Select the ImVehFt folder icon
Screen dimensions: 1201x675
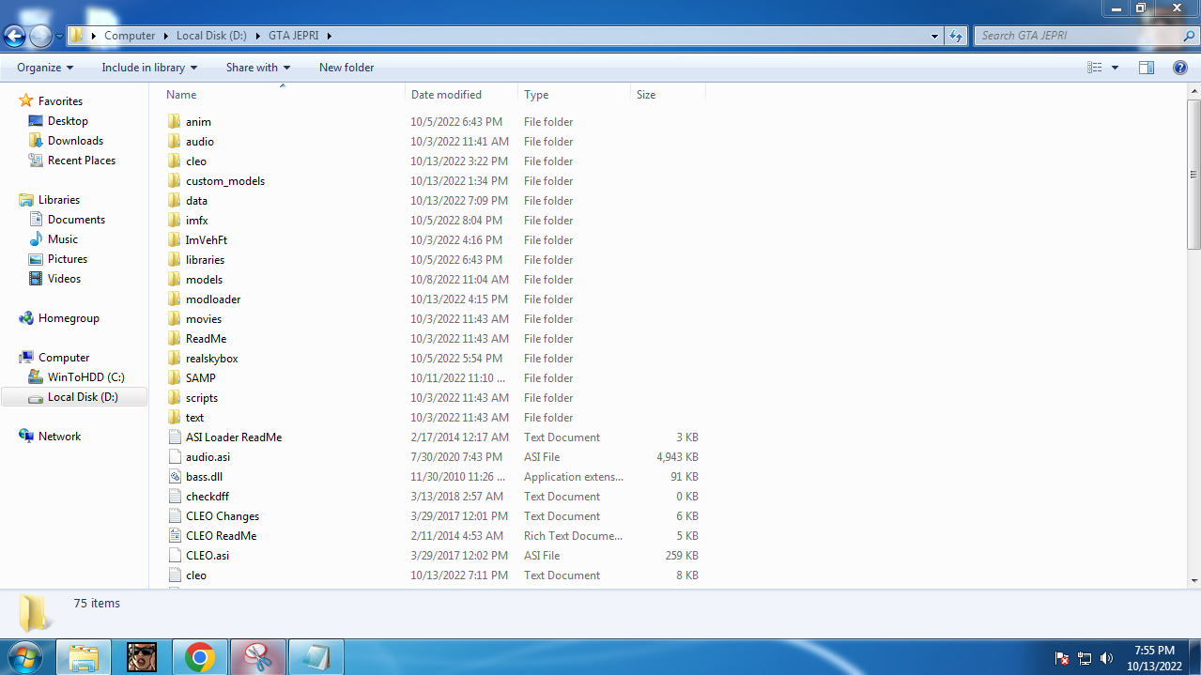(x=174, y=240)
